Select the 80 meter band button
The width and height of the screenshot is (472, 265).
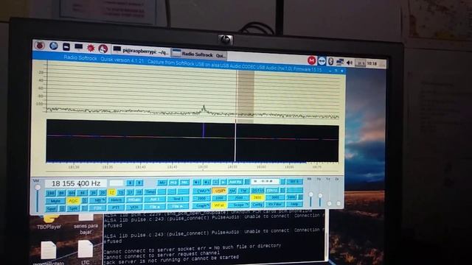[61, 193]
